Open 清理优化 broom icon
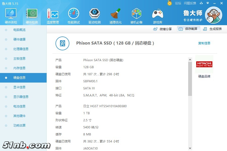Screen dimensions: 227x151 point(116,16)
